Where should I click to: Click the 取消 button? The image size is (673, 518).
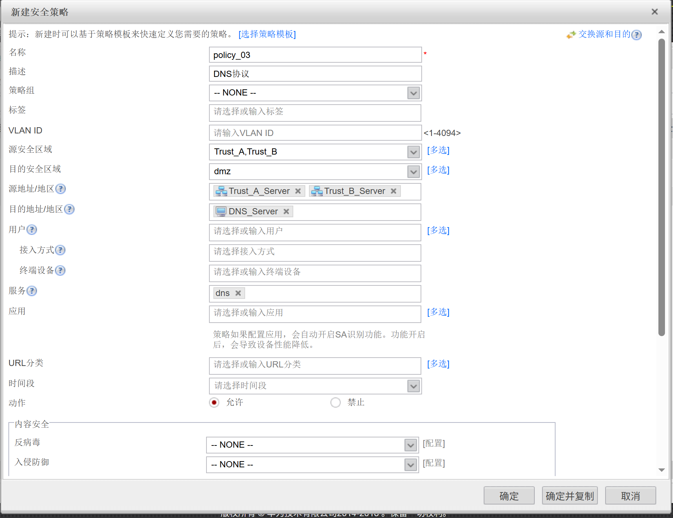630,496
